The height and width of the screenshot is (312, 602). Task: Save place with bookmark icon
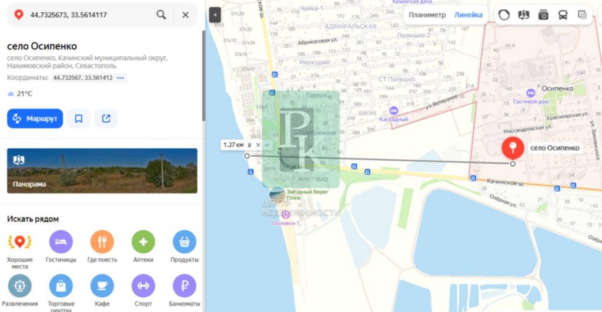coord(78,118)
